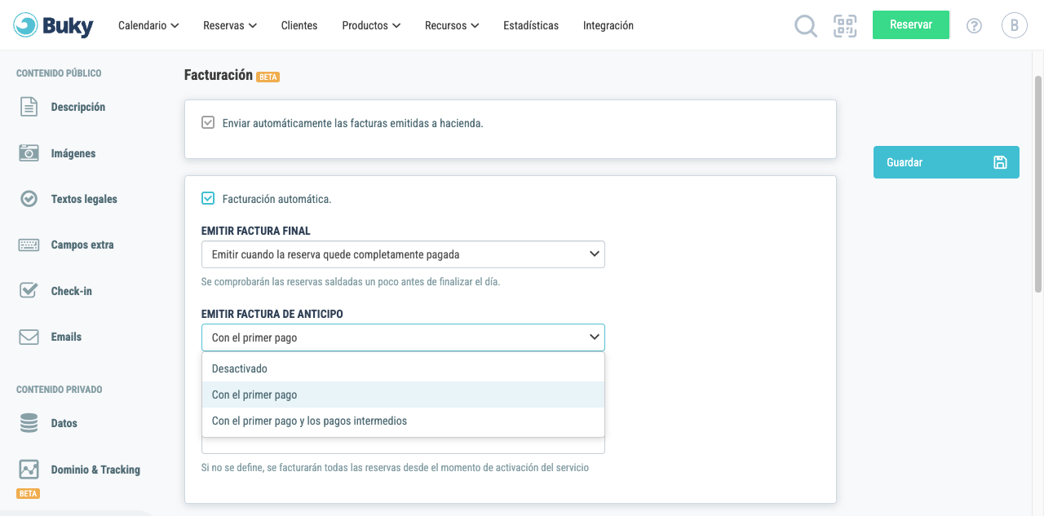Select Con el primer pago option in list
Screen dimensions: 1044x516
point(403,395)
